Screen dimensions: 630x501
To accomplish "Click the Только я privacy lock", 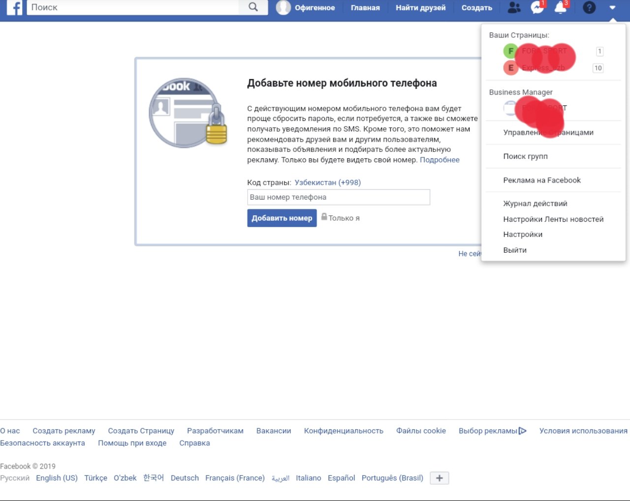I will 341,218.
